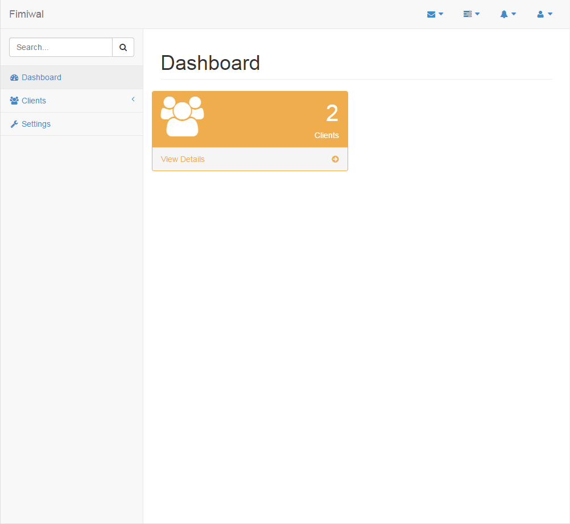570x524 pixels.
Task: Click the View Details link
Action: click(x=183, y=159)
